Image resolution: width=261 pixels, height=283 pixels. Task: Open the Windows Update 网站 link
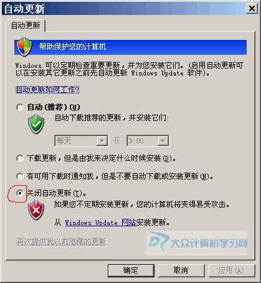coord(100,223)
